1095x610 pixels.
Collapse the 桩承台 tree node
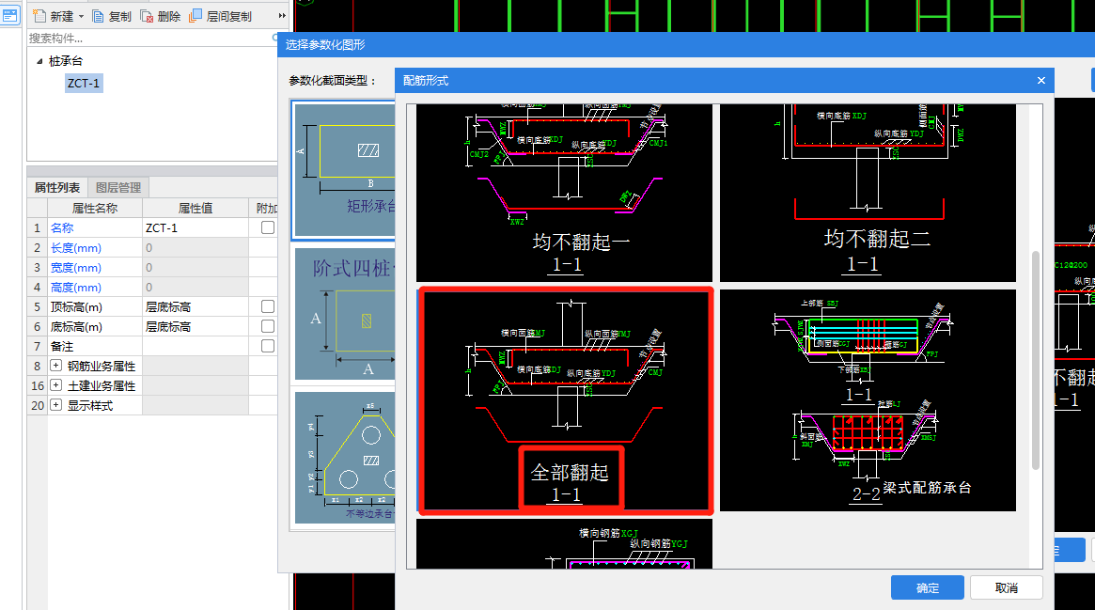click(x=39, y=61)
